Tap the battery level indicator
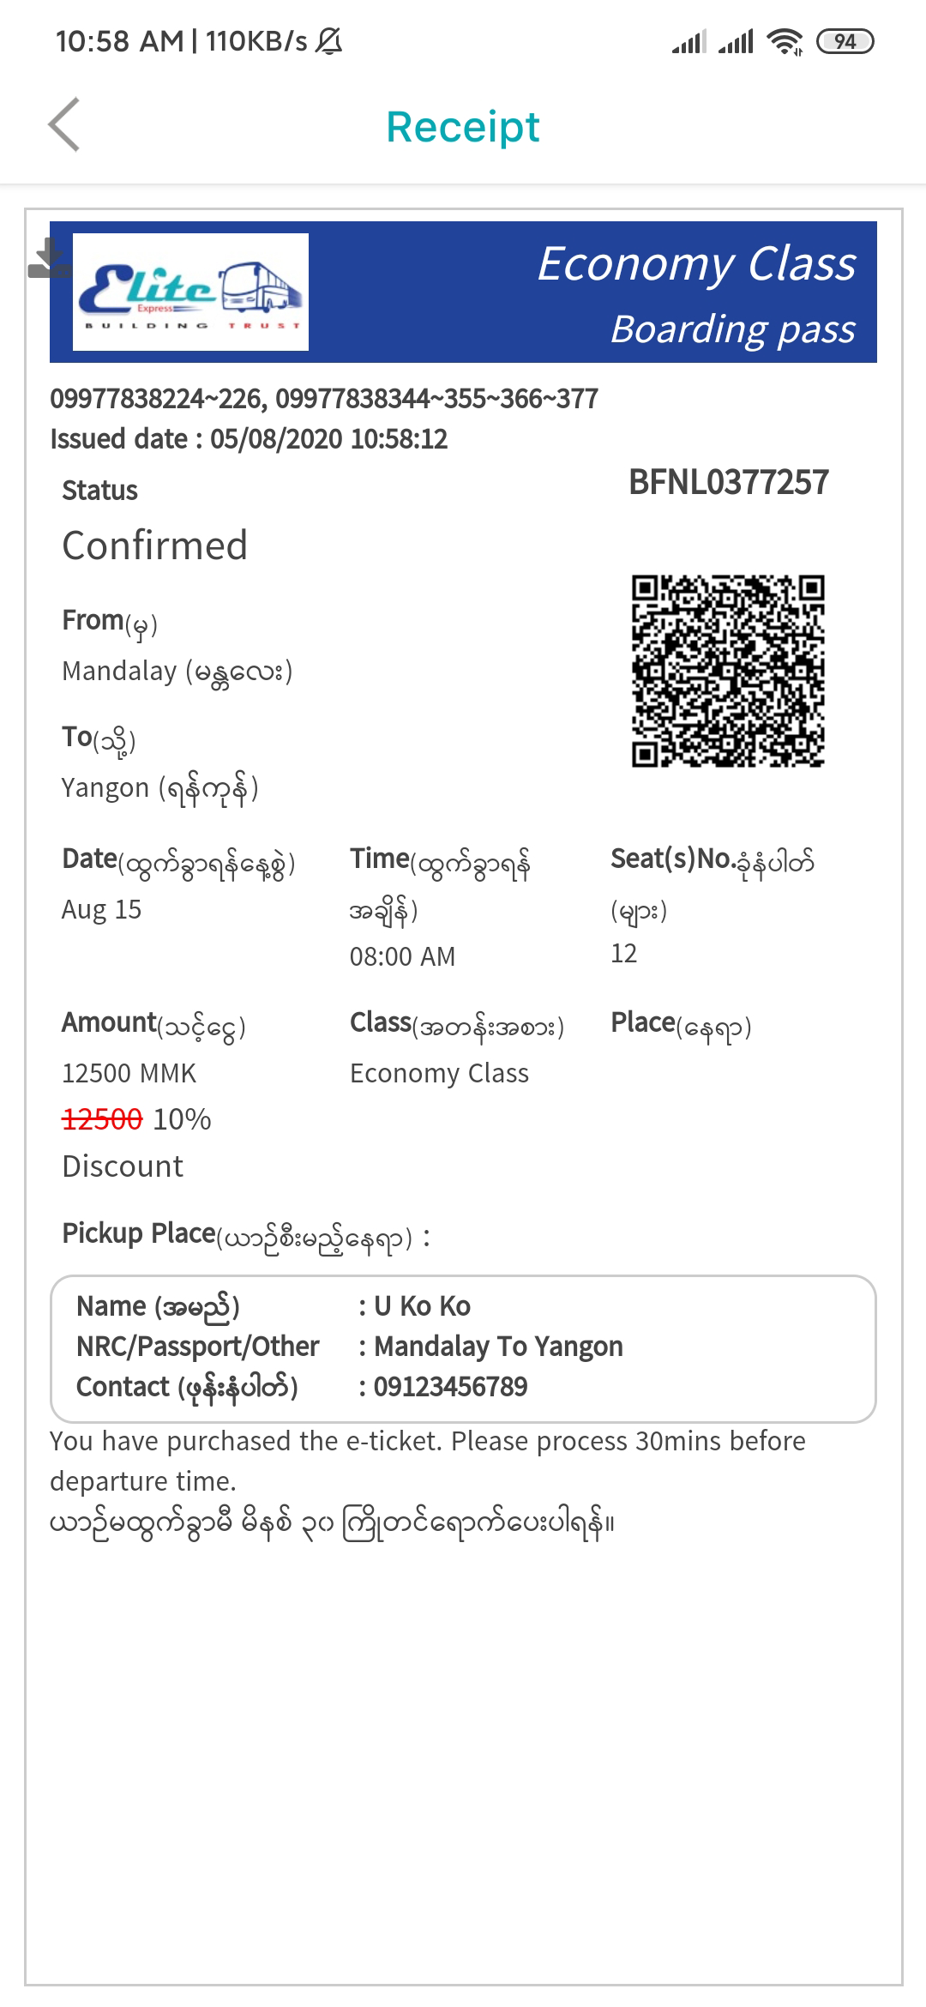Screen dimensions: 926x2007 pyautogui.click(x=845, y=41)
